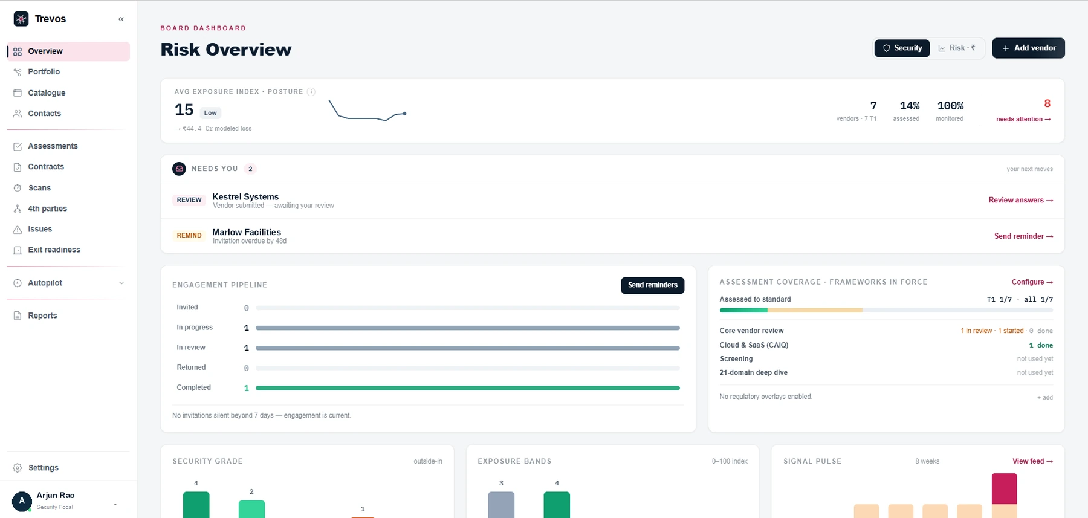Click the exposure index trend sparkline

pyautogui.click(x=368, y=111)
